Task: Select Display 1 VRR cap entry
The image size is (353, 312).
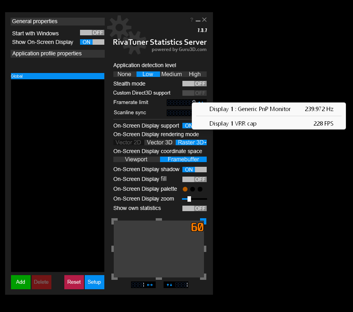Action: (x=269, y=124)
